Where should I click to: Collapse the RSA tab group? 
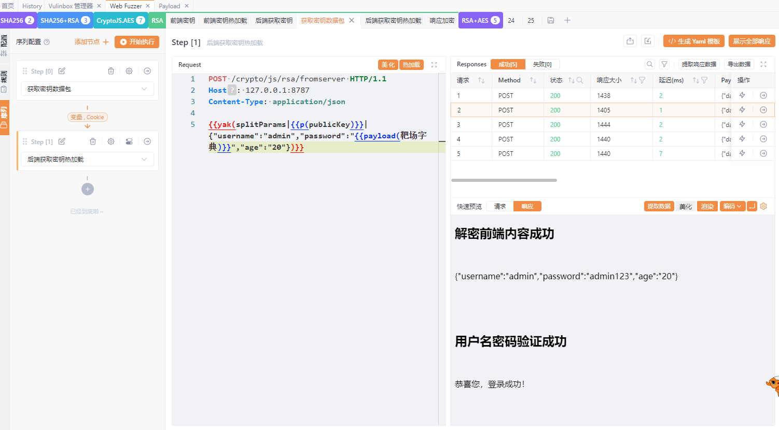[157, 20]
